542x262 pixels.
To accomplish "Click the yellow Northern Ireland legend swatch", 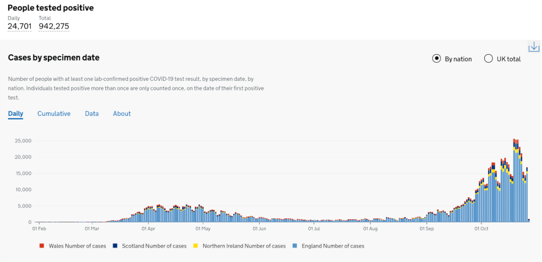I will click(195, 246).
